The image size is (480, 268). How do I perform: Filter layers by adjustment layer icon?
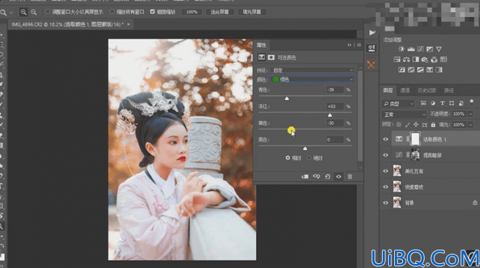[x=433, y=103]
